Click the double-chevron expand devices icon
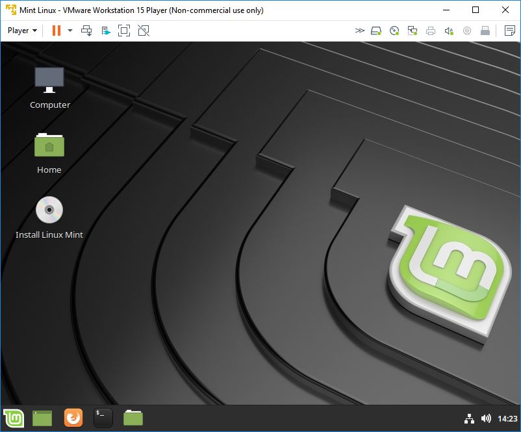The width and height of the screenshot is (521, 432). pos(359,31)
